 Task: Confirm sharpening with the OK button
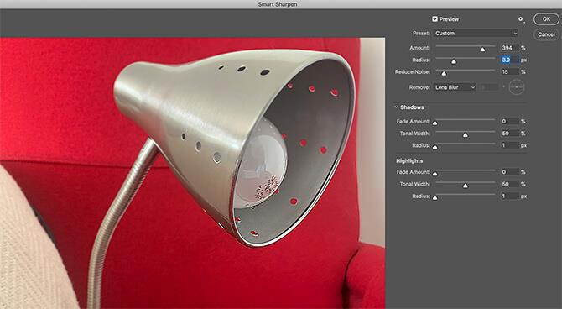tap(546, 19)
